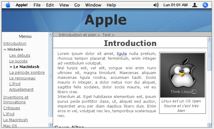Image resolution: width=214 pixels, height=129 pixels.
Task: Open the View menu
Action: pos(64,5)
